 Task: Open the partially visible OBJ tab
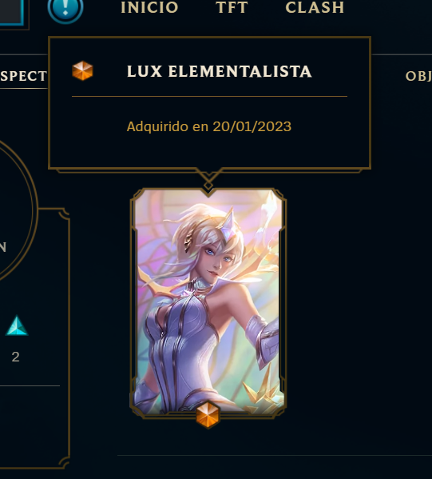tap(418, 76)
